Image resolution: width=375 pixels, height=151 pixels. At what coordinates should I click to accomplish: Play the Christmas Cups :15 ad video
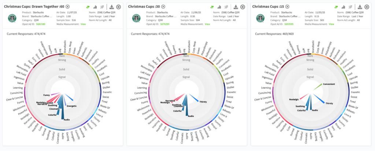point(288,7)
